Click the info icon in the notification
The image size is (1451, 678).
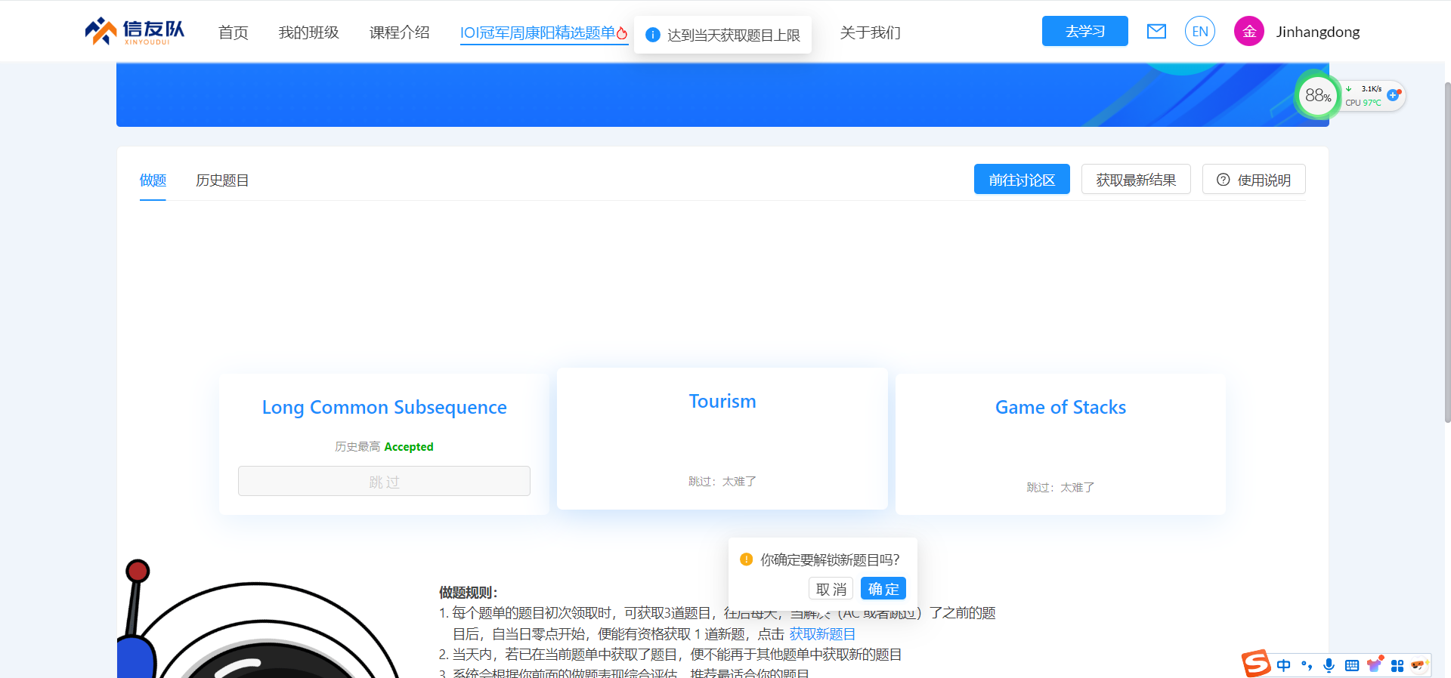click(x=653, y=35)
